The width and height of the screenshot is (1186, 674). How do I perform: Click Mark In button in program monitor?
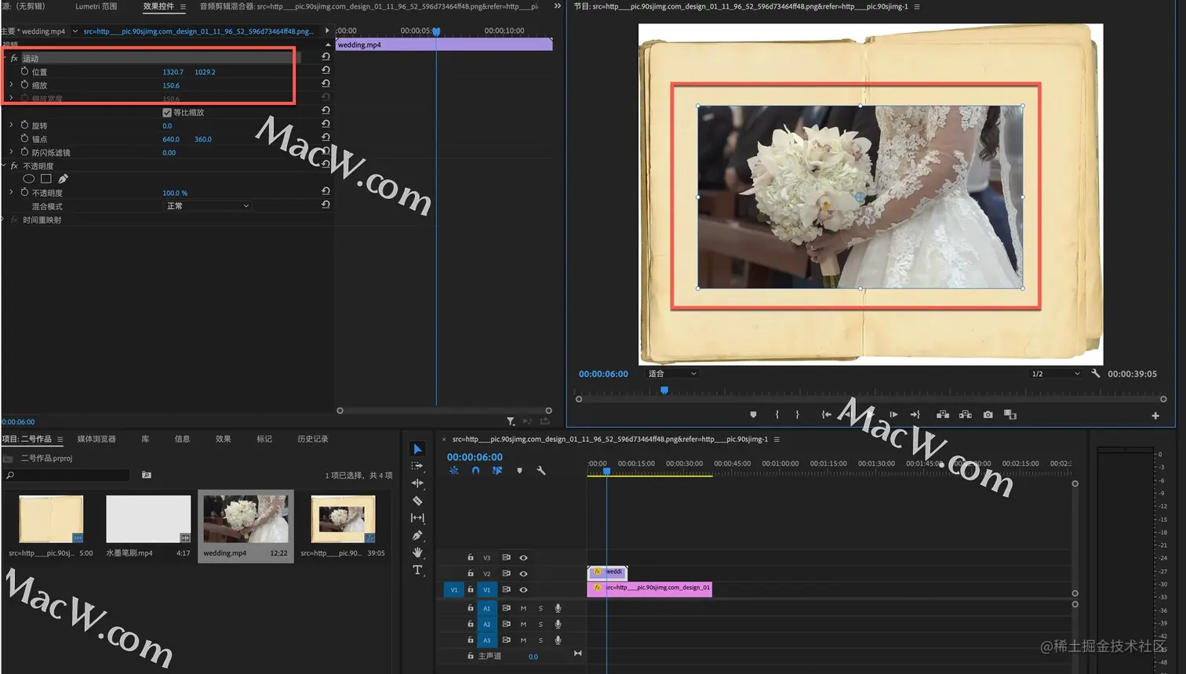point(777,415)
